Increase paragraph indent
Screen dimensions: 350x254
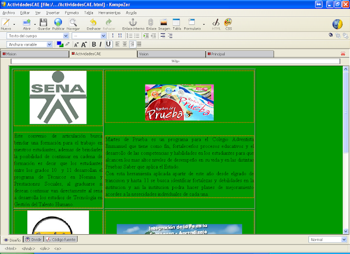coord(146,36)
